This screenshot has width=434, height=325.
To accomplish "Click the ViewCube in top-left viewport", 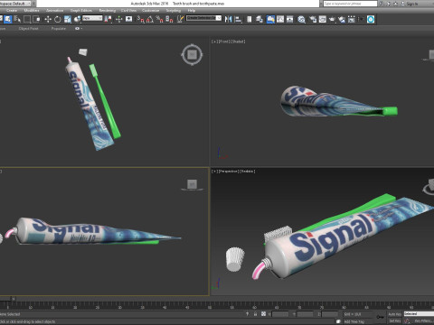I will click(192, 55).
